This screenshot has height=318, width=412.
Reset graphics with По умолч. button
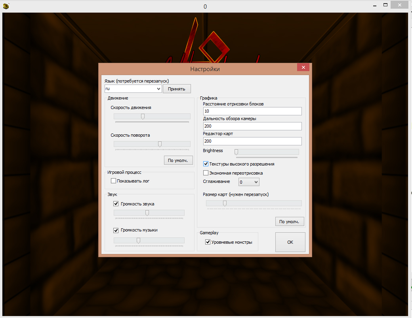pyautogui.click(x=290, y=222)
